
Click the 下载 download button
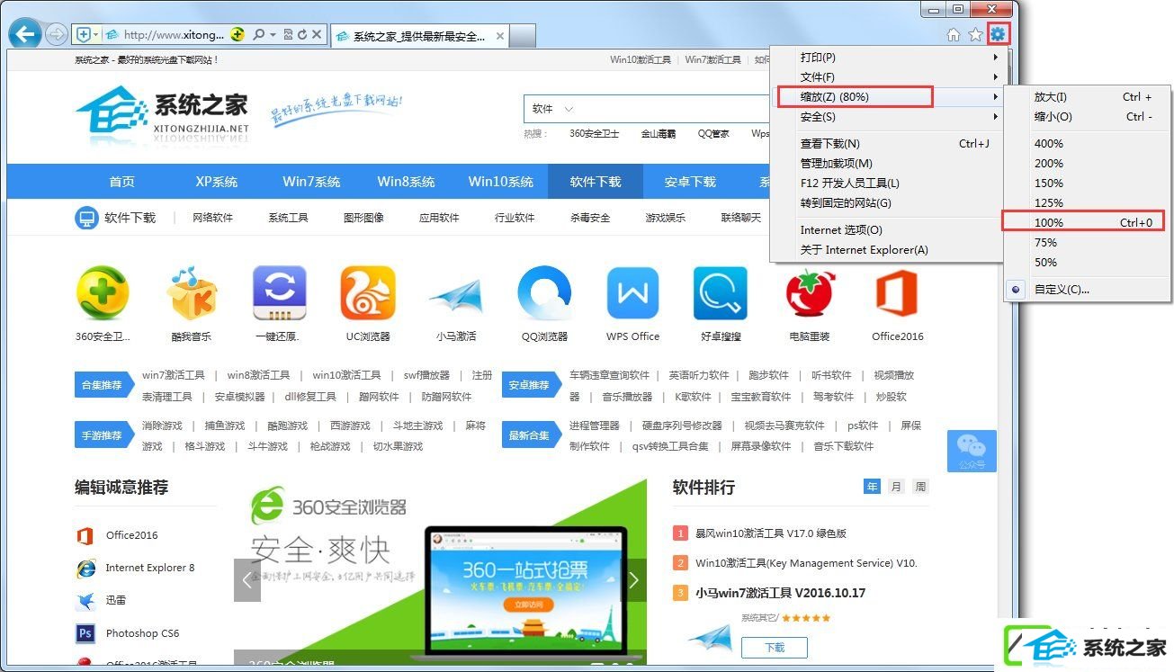(775, 647)
